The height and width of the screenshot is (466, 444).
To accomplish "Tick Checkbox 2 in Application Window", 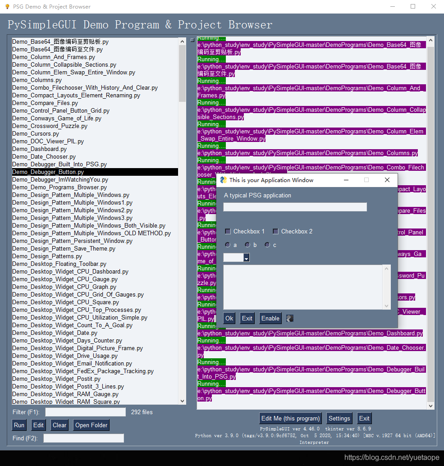I will click(x=275, y=231).
